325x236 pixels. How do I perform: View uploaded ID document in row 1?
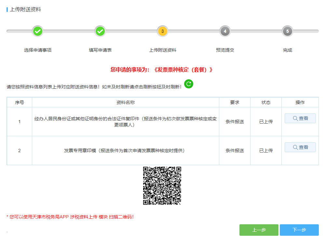(x=300, y=118)
